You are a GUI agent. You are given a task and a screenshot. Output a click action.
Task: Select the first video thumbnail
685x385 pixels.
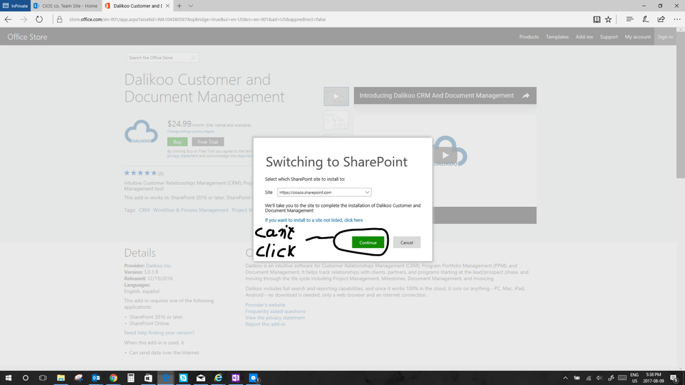tap(336, 97)
